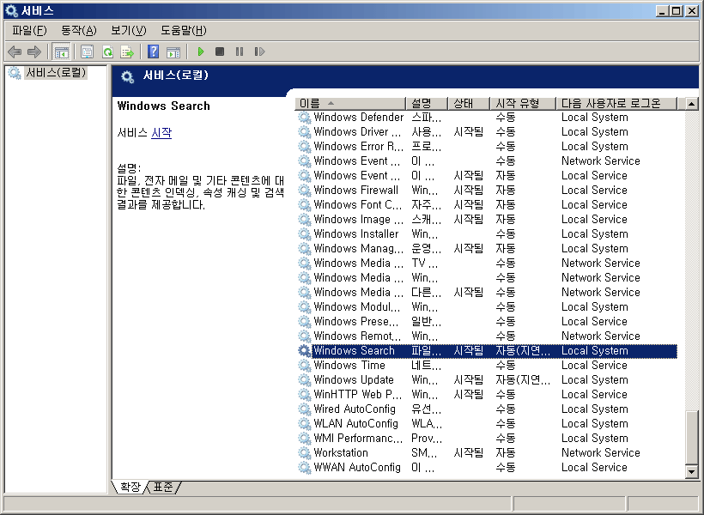The image size is (704, 515).
Task: Select the Windows Time service name
Action: [349, 366]
